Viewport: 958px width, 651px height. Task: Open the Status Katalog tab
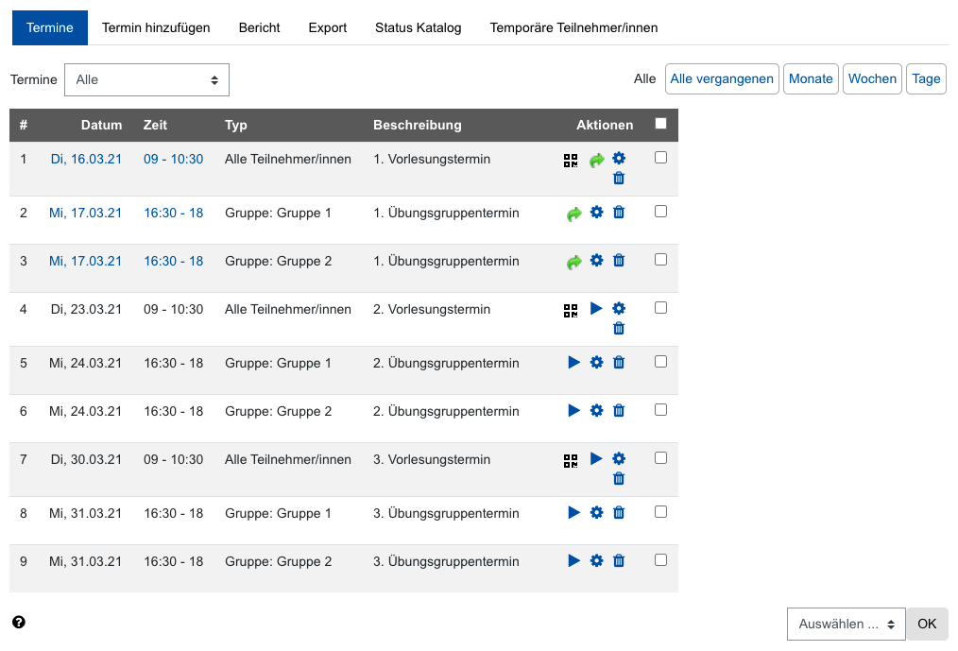pos(418,27)
